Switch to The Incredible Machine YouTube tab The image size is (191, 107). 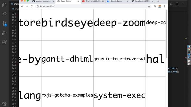point(93,1)
